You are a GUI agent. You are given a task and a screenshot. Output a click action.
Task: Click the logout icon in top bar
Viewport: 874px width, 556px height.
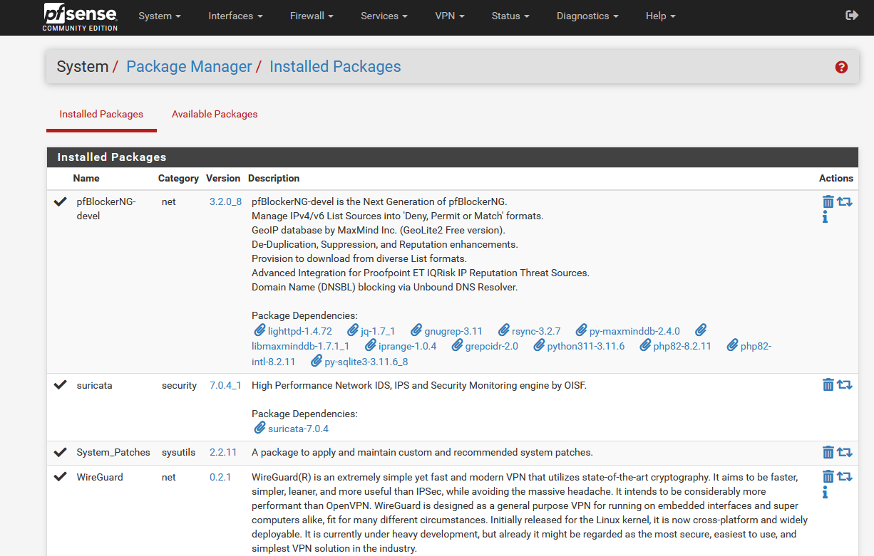(x=851, y=16)
